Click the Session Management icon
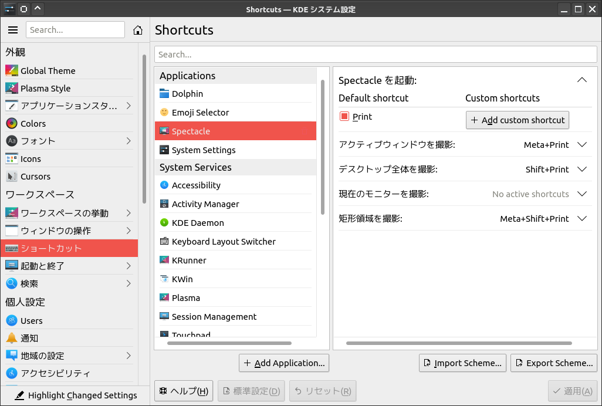The width and height of the screenshot is (602, 406). click(164, 316)
